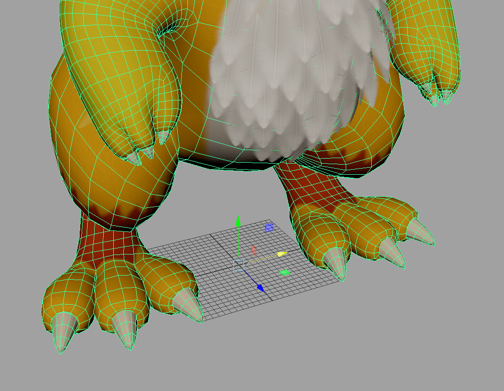The width and height of the screenshot is (504, 391).
Task: Click the blue Z-axis move arrow
Action: (261, 288)
